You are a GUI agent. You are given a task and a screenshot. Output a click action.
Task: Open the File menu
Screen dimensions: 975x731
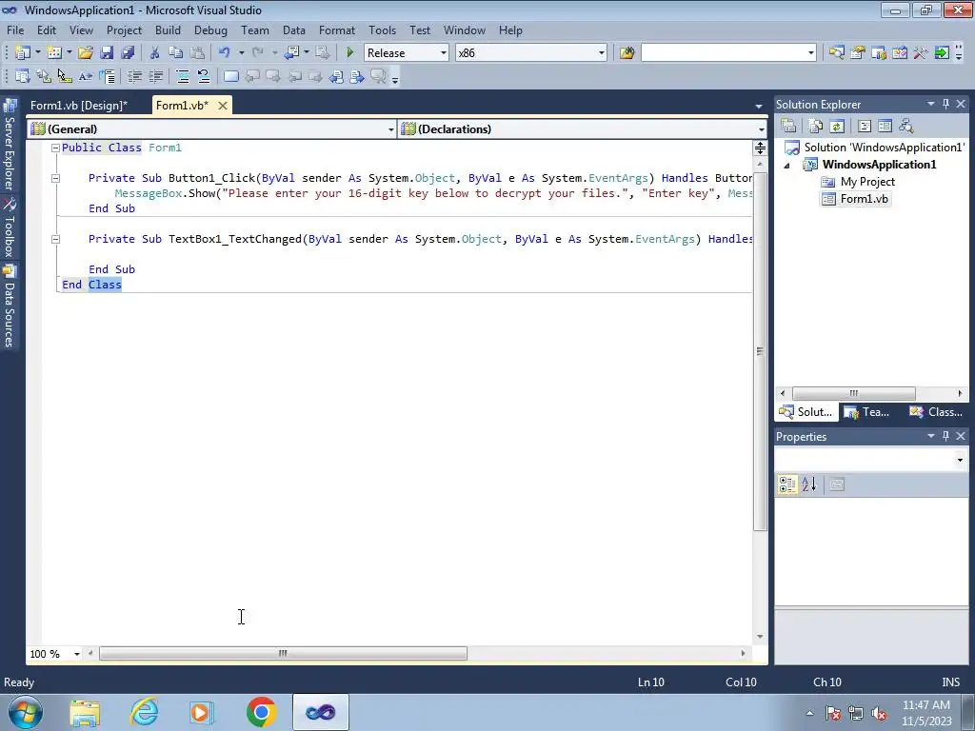[x=15, y=30]
